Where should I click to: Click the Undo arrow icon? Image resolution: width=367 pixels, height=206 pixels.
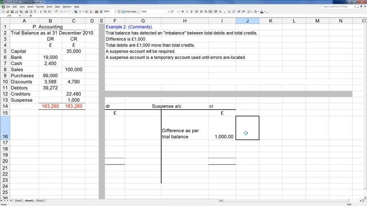(x=61, y=11)
